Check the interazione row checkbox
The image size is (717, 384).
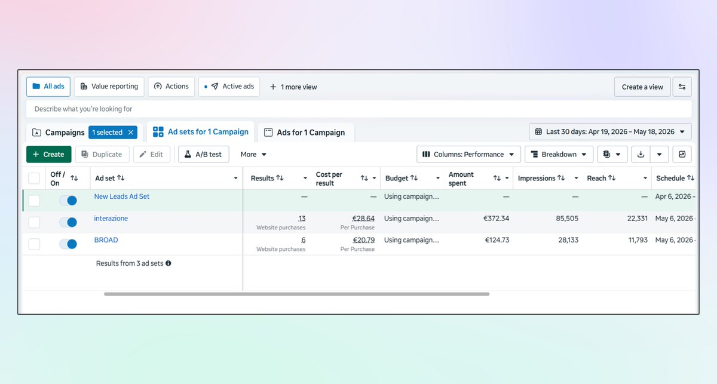click(34, 222)
